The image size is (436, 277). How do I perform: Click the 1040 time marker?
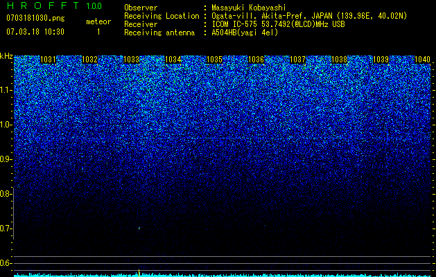tap(422, 60)
